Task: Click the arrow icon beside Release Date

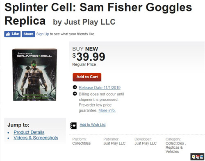Action: click(x=75, y=87)
